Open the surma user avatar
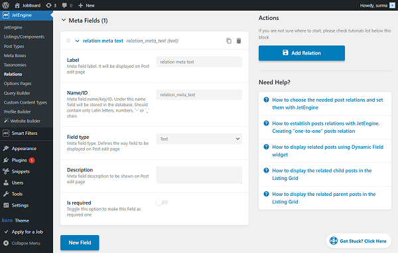The width and height of the screenshot is (398, 253). coord(392,5)
